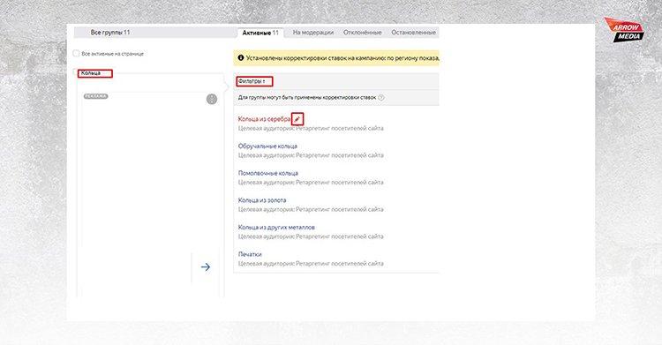Open the «Кольца из других металлов» filter
The height and width of the screenshot is (345, 662).
pyautogui.click(x=276, y=227)
